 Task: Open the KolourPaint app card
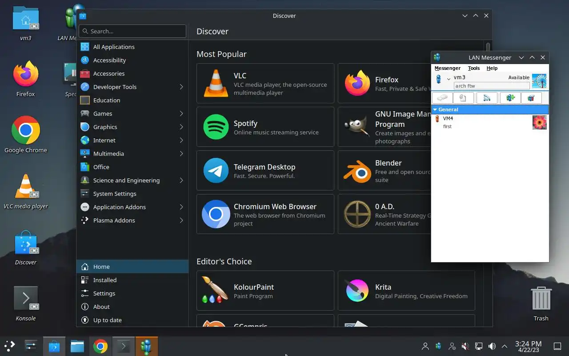265,291
